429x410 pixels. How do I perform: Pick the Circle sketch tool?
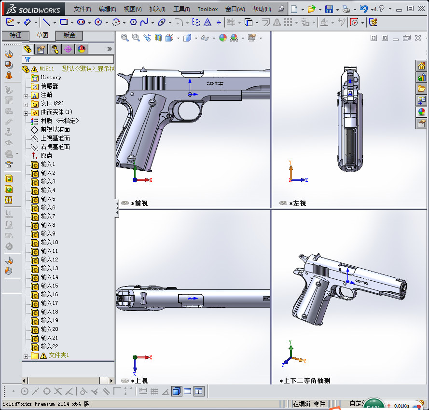[x=99, y=22]
